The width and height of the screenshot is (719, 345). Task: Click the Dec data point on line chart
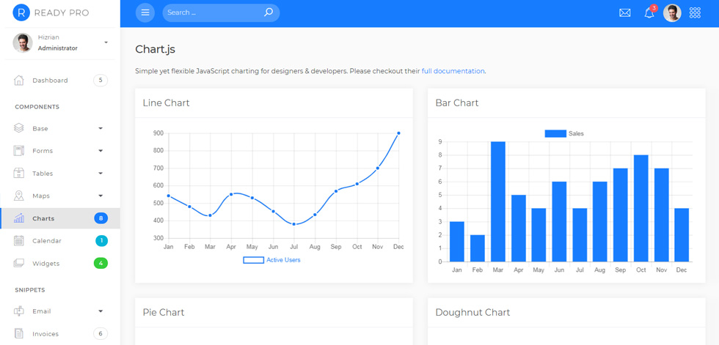click(x=398, y=133)
